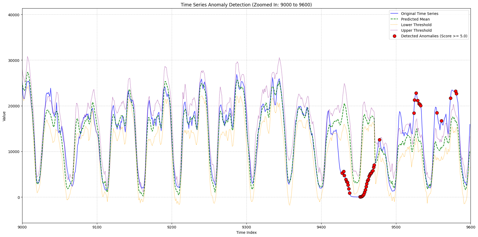This screenshot has width=478, height=237.
Task: Click the 'Time Index' x-axis label
Action: [x=246, y=232]
